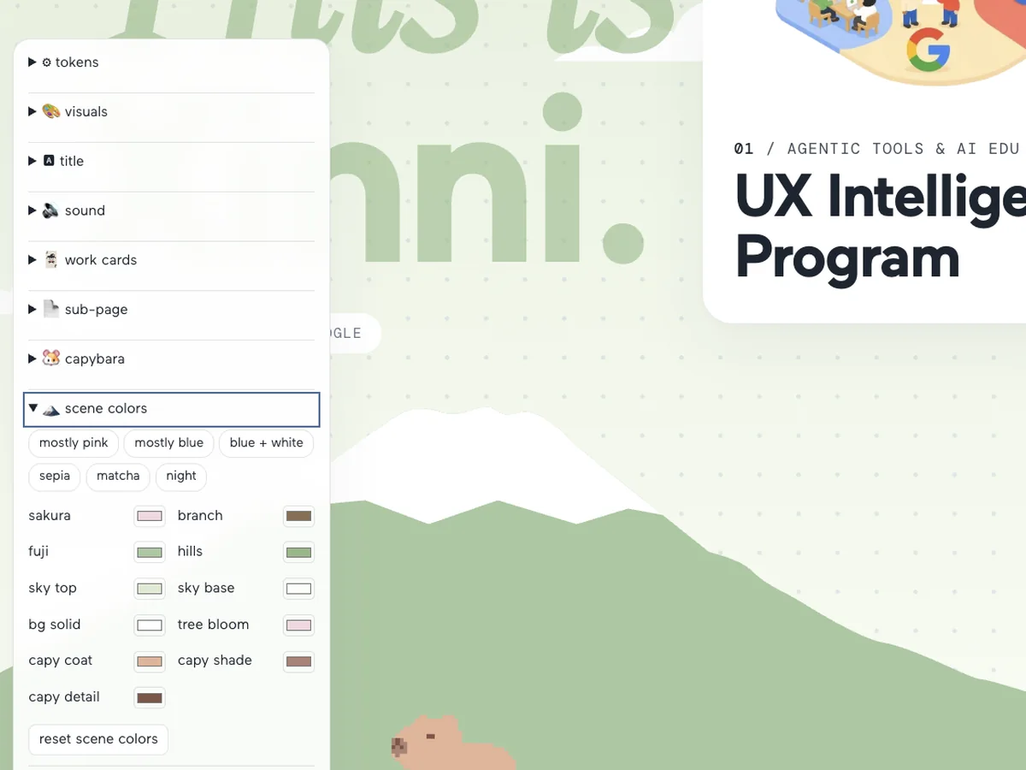Click the '01 / AGENTIC TOOLS & AI EDU' text

877,149
